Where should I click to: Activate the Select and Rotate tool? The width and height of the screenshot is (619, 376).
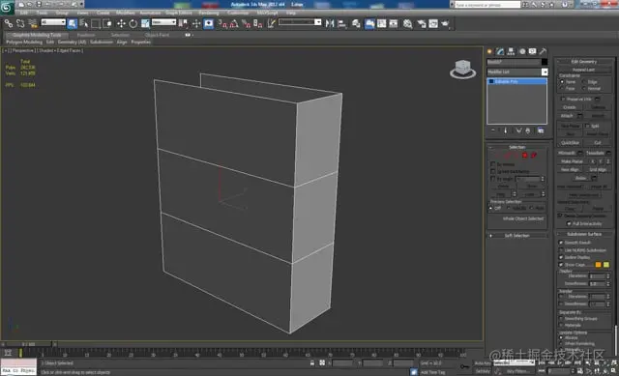133,23
